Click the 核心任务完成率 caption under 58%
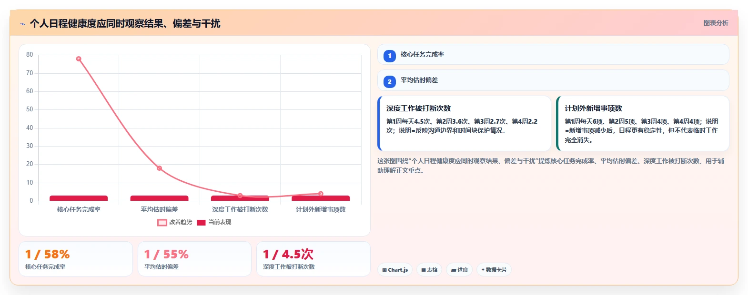Image resolution: width=748 pixels, height=295 pixels. pyautogui.click(x=45, y=267)
